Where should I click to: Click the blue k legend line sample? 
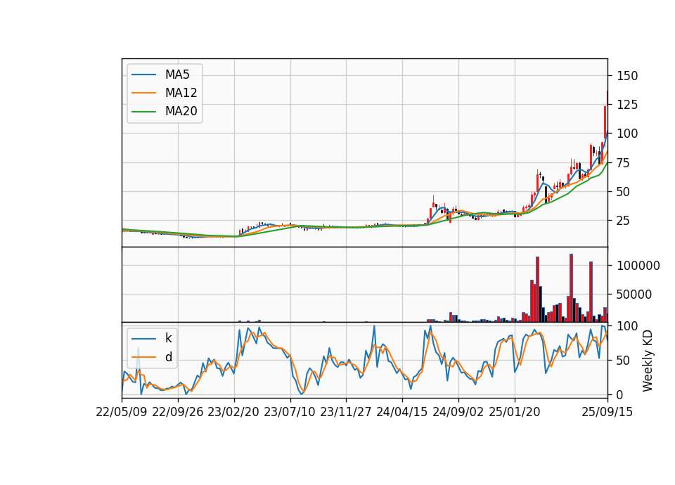point(143,339)
